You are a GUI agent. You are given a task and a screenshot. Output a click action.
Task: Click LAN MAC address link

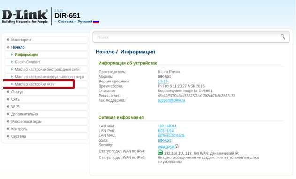click(171, 135)
